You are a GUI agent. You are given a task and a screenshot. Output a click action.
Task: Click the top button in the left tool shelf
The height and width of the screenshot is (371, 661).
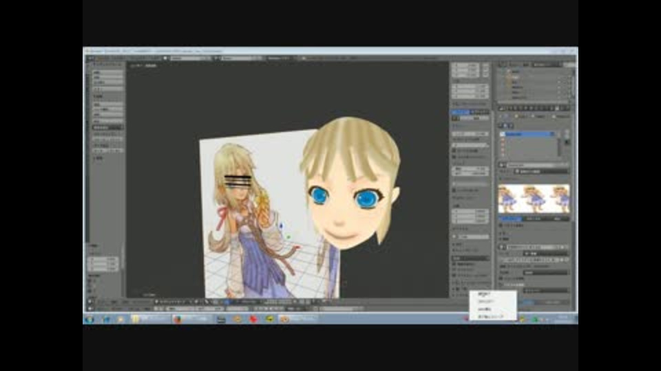coord(107,72)
